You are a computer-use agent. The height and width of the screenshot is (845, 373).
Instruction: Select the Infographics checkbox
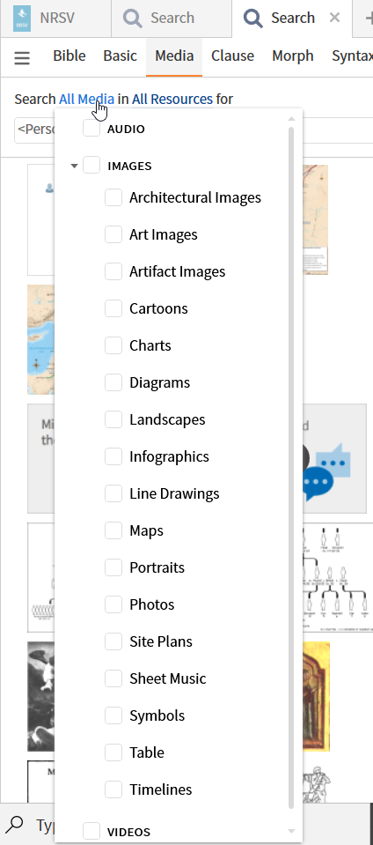pyautogui.click(x=113, y=456)
